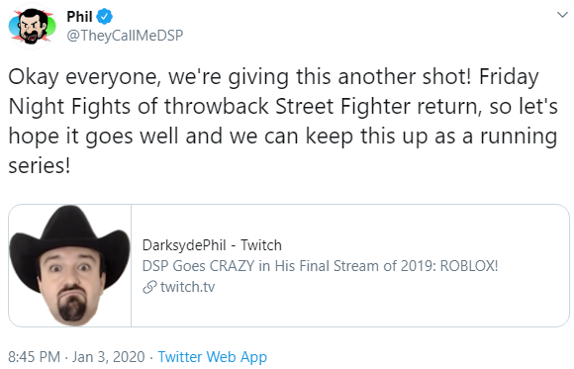
Task: Click the tweet text mentioning Friday Night Fights
Action: (283, 121)
